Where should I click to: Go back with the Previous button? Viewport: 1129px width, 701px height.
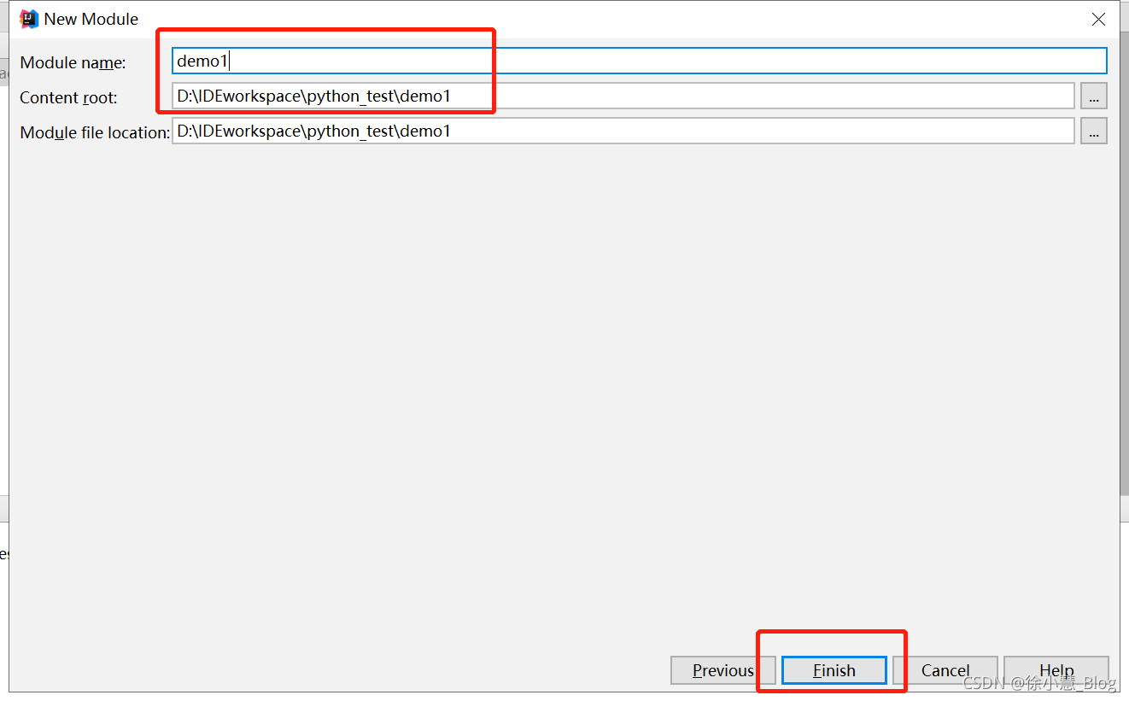click(723, 670)
